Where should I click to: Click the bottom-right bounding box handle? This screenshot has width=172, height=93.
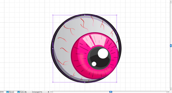click(116, 82)
